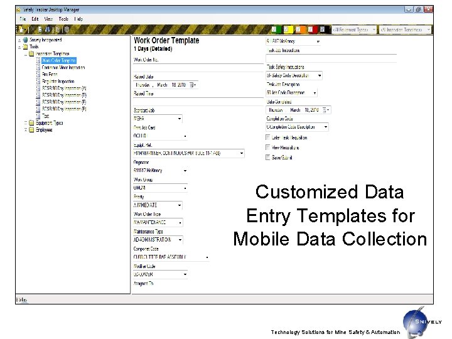452x339 pixels.
Task: Open the Job Code Description dropdown
Action: (315, 93)
